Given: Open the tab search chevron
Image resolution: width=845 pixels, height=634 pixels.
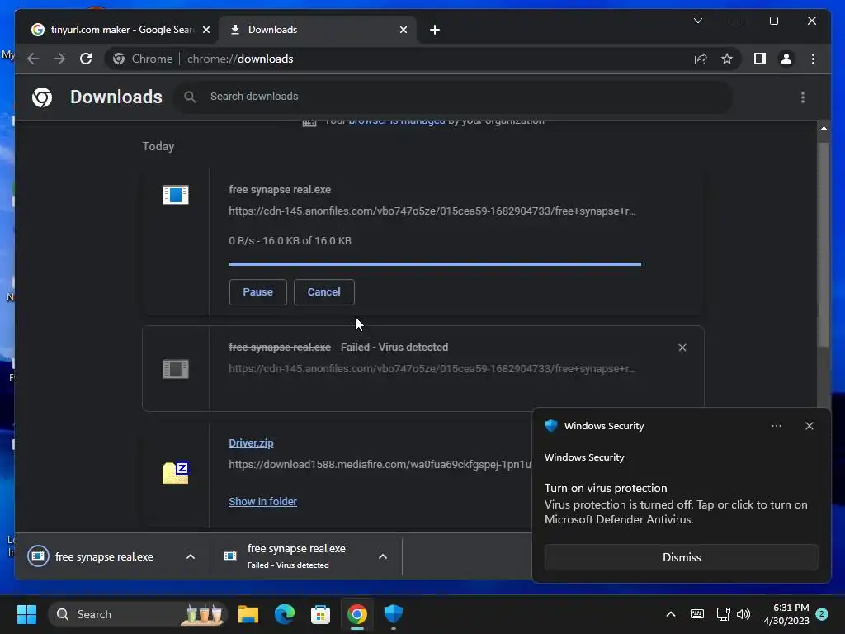Looking at the screenshot, I should point(698,21).
